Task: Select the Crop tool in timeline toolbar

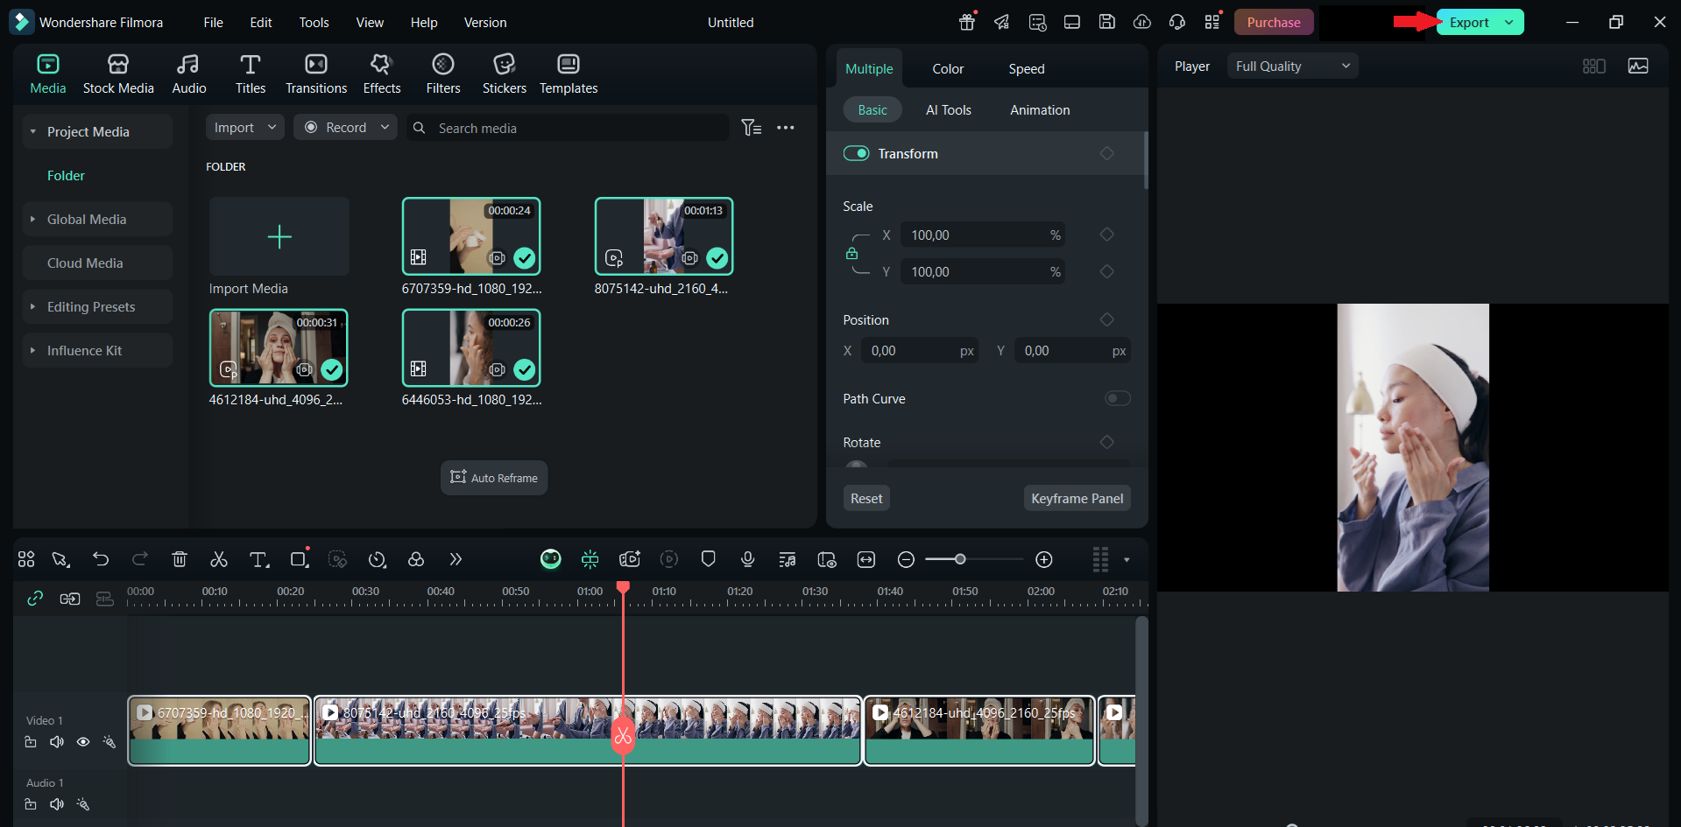Action: [299, 559]
